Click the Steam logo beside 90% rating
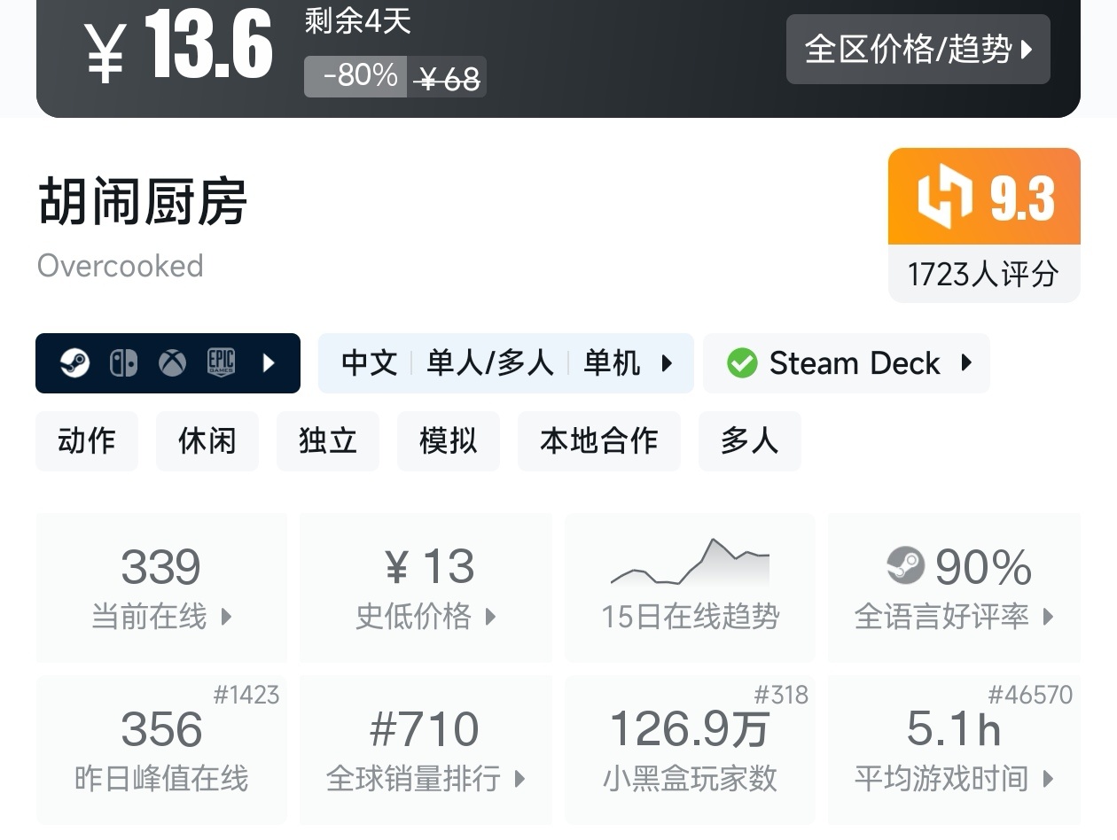 coord(905,565)
